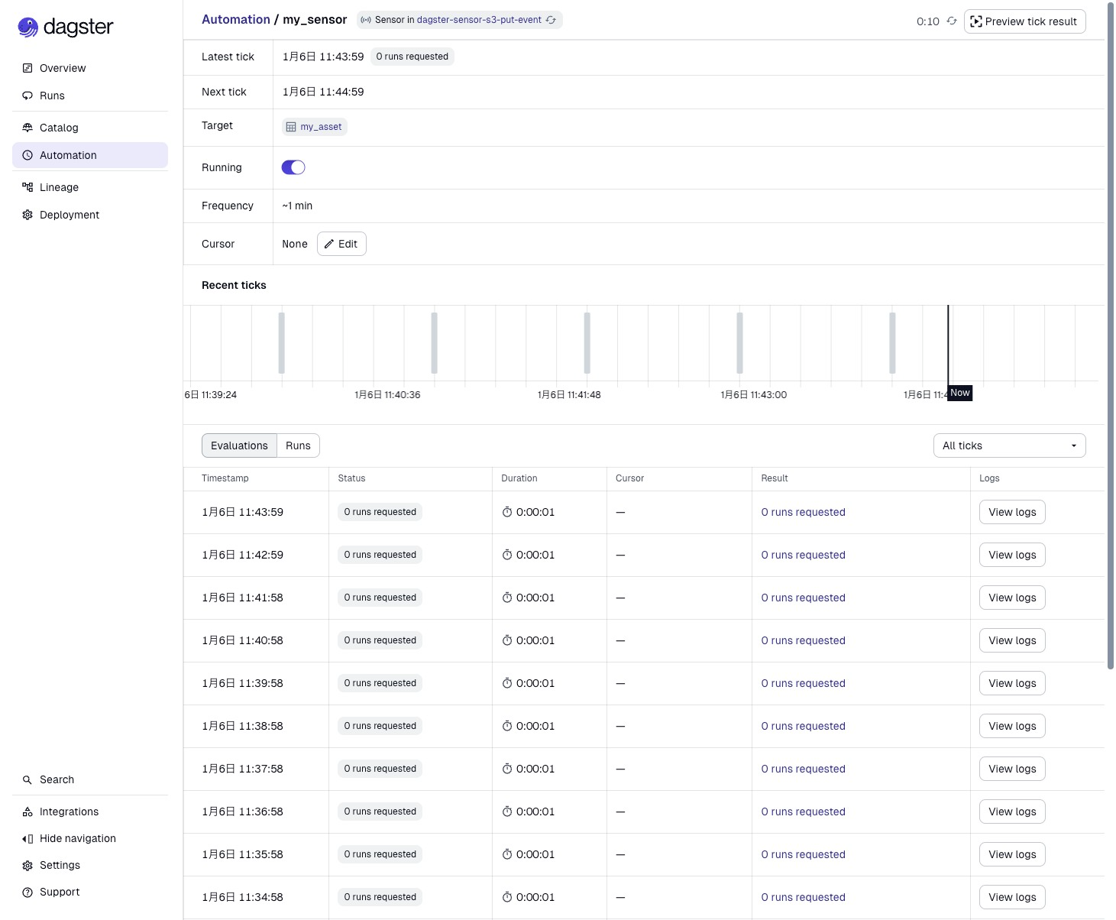Click the tick bar near 11:41:48 in timeline
Image resolution: width=1116 pixels, height=920 pixels.
587,342
